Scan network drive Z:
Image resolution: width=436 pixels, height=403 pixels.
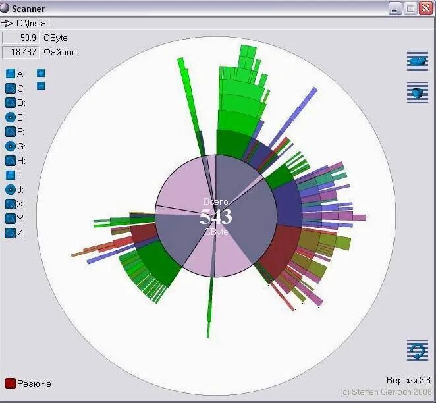(11, 233)
